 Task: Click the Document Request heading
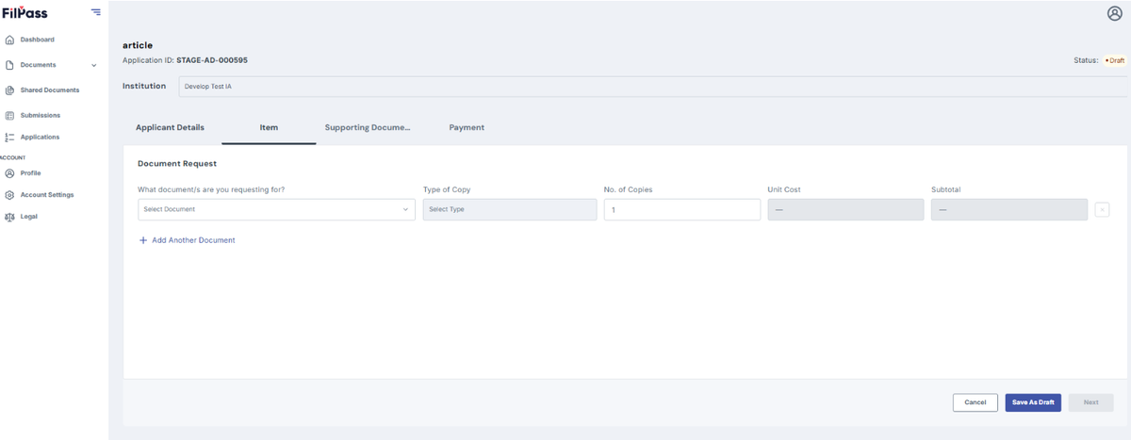click(x=177, y=164)
